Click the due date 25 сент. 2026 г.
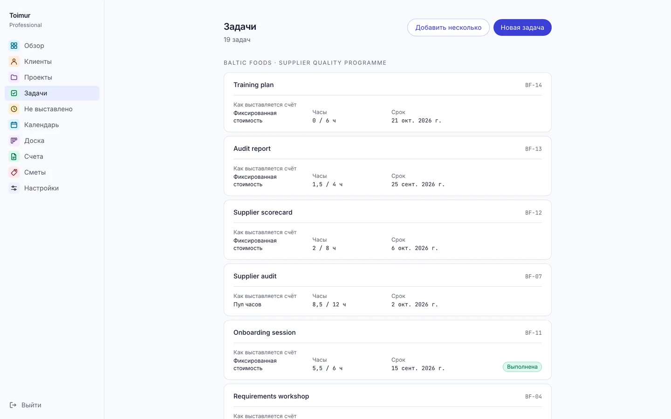The image size is (671, 419). (x=418, y=184)
